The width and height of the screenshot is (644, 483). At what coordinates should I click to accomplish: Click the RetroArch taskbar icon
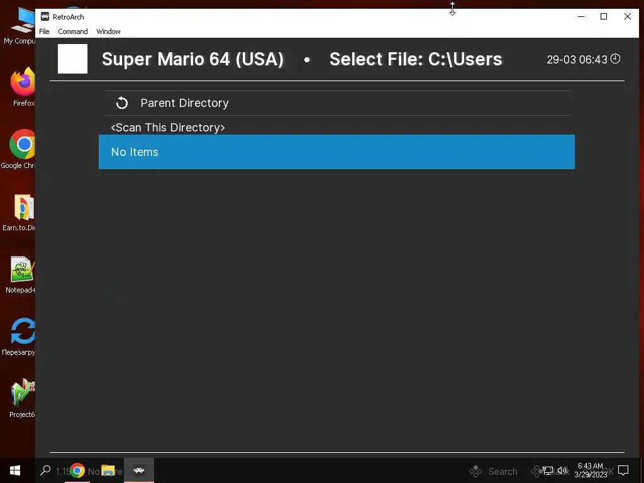tap(139, 470)
